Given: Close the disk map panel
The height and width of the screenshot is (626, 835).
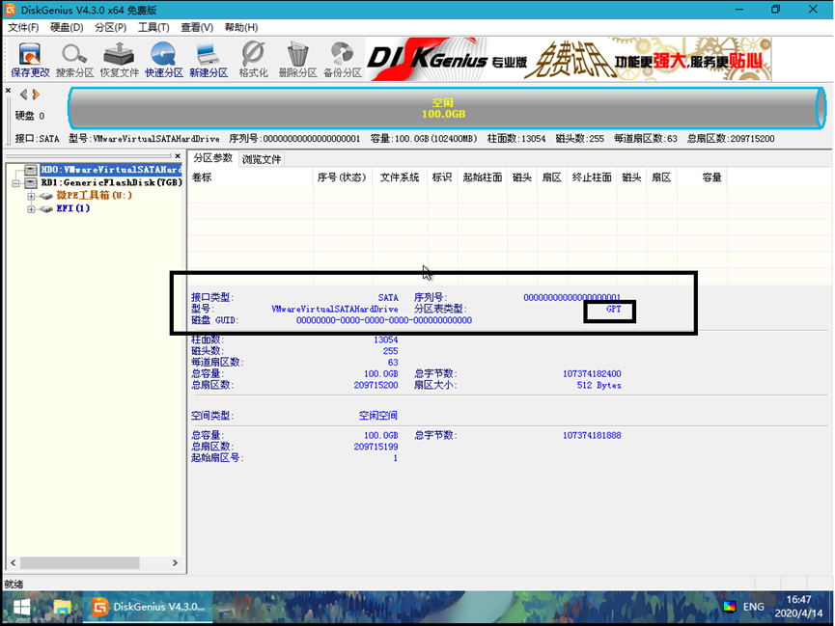Looking at the screenshot, I should (8, 91).
